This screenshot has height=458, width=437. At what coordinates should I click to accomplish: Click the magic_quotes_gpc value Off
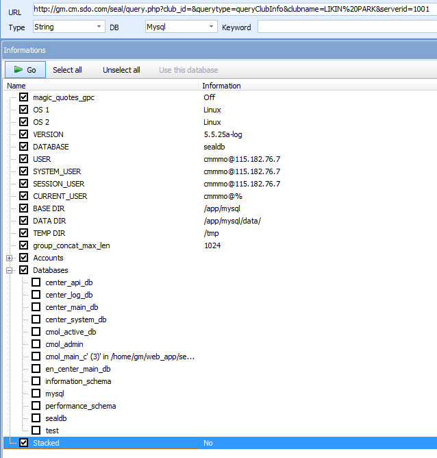(210, 97)
